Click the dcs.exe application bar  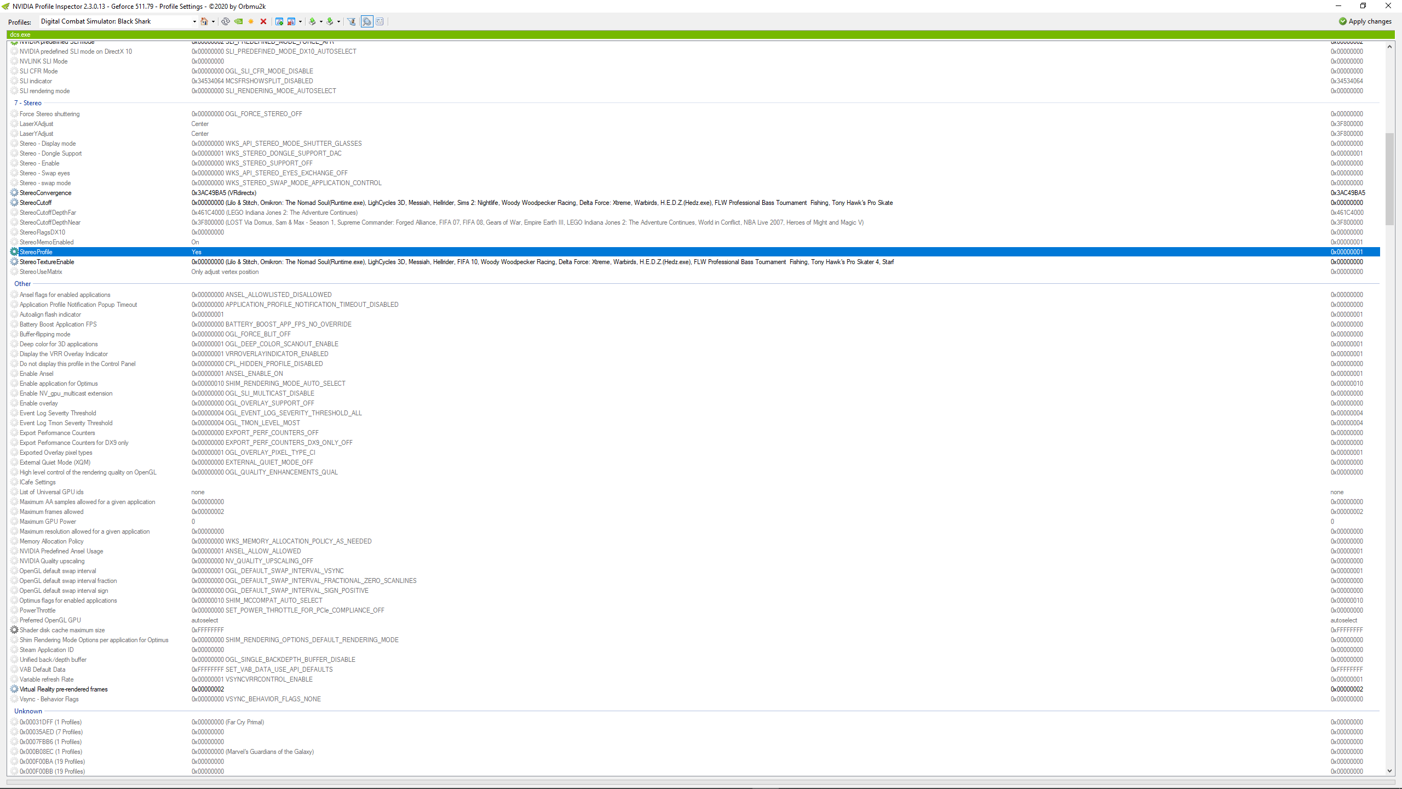pyautogui.click(x=700, y=35)
